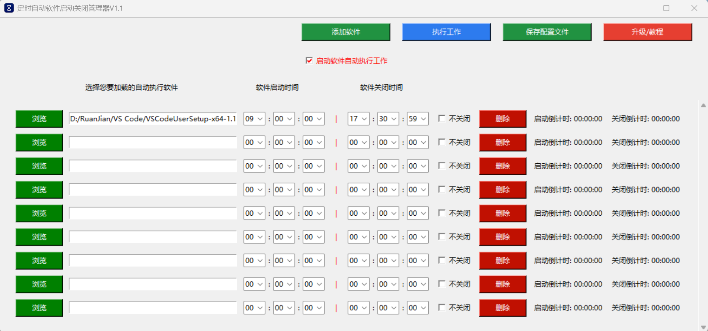This screenshot has width=708, height=331.
Task: Enable 不关闭 checkbox in VS Code row
Action: (442, 118)
